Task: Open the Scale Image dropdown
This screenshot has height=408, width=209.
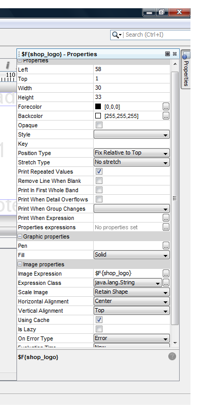Action: (132, 292)
